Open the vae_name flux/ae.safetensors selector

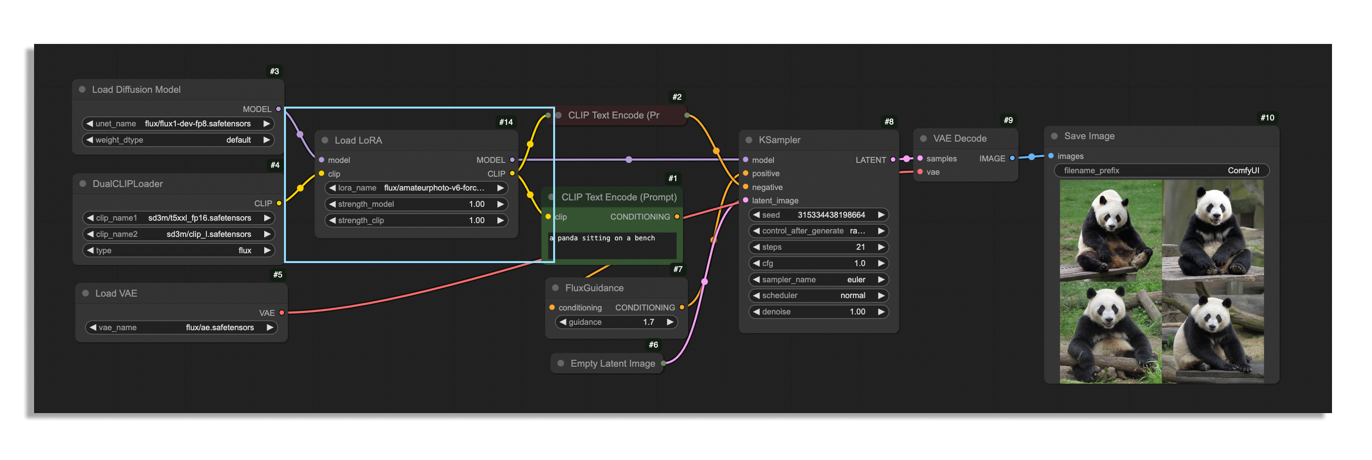pyautogui.click(x=181, y=327)
